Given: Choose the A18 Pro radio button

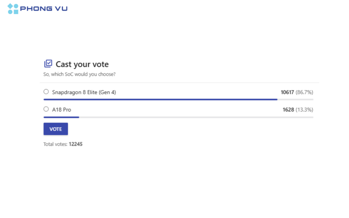Looking at the screenshot, I should click(46, 109).
